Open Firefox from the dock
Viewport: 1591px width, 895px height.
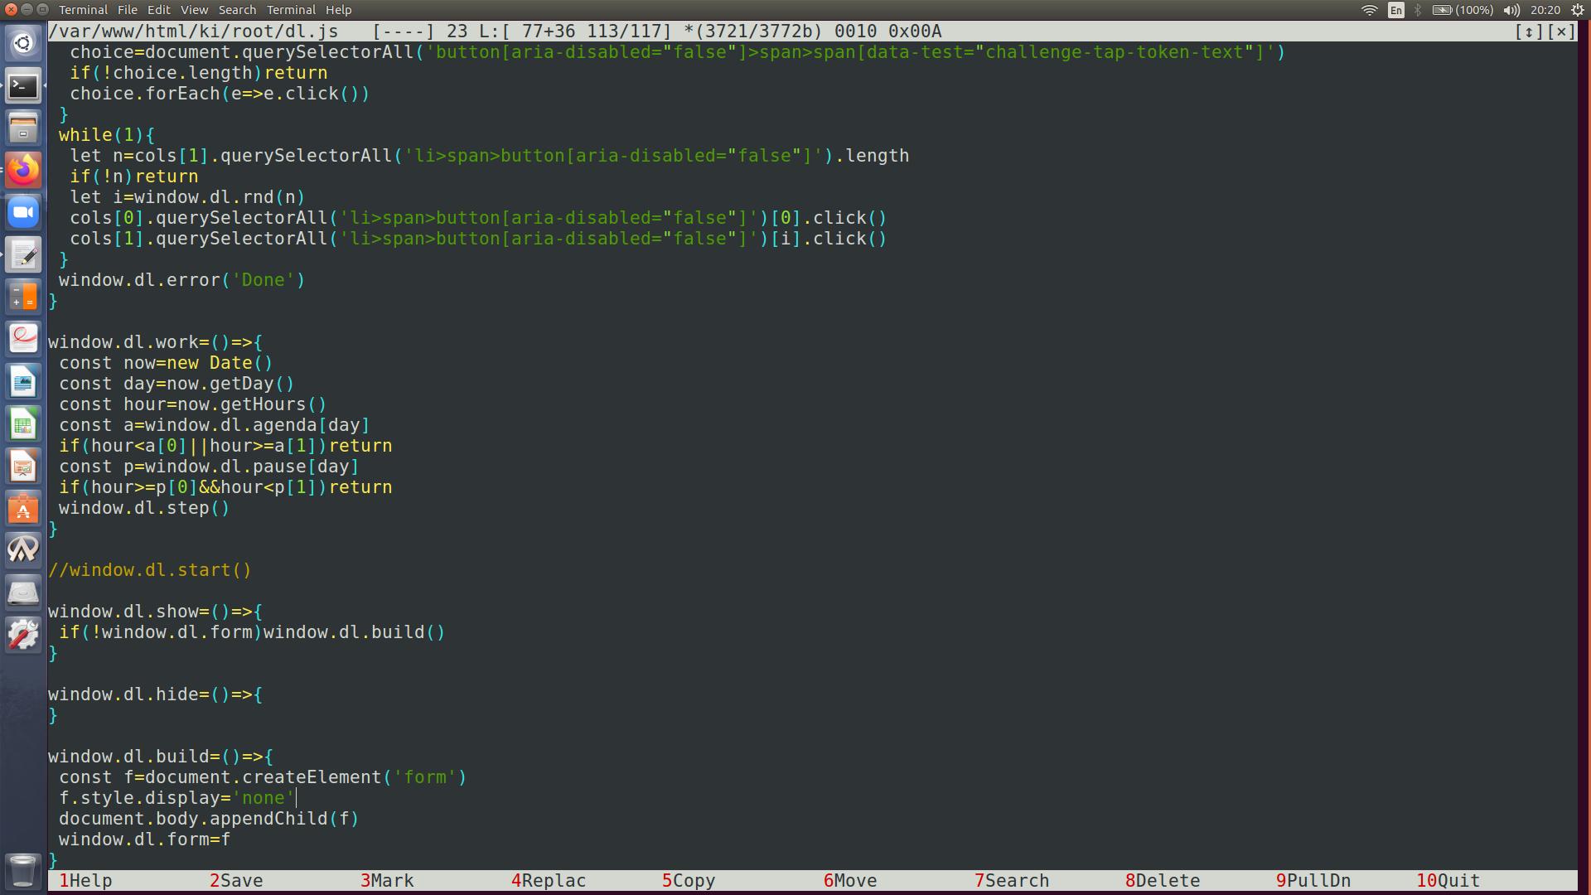[23, 170]
